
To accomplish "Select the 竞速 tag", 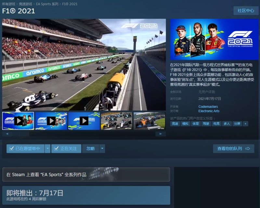I will click(175, 124).
